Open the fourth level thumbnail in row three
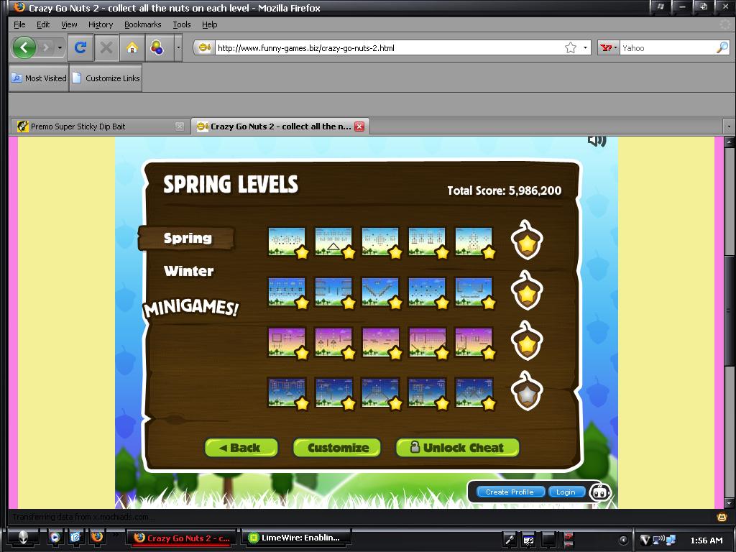736x552 pixels. [x=427, y=343]
